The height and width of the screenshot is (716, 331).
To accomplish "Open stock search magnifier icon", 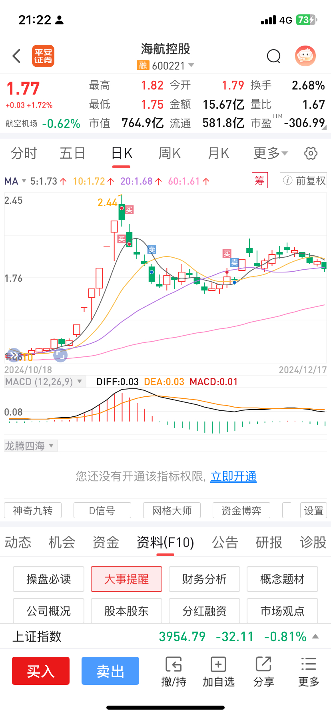I will tap(274, 56).
